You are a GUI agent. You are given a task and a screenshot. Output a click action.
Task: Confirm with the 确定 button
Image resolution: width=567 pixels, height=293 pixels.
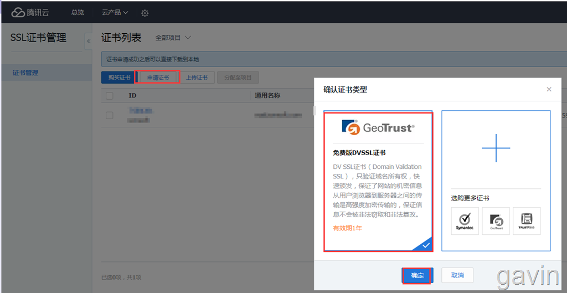417,275
